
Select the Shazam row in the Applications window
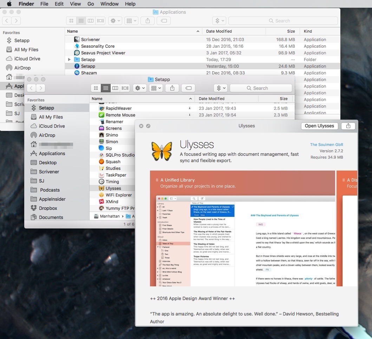tap(202, 73)
